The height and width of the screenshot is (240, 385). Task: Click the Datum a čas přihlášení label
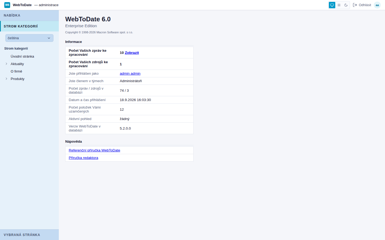point(87,100)
